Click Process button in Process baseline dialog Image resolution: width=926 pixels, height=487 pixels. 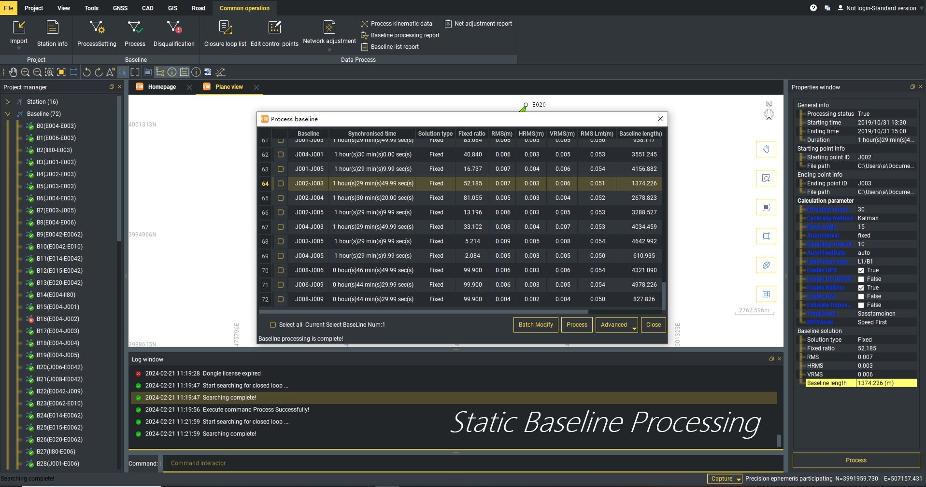[x=577, y=325]
